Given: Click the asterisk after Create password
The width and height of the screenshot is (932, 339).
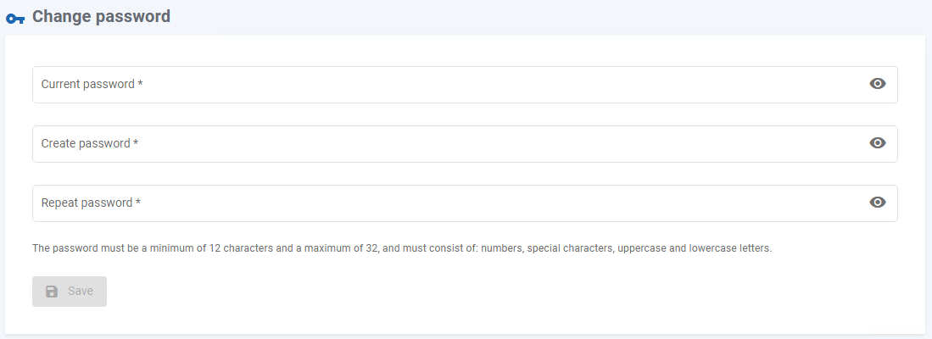Looking at the screenshot, I should click(136, 143).
